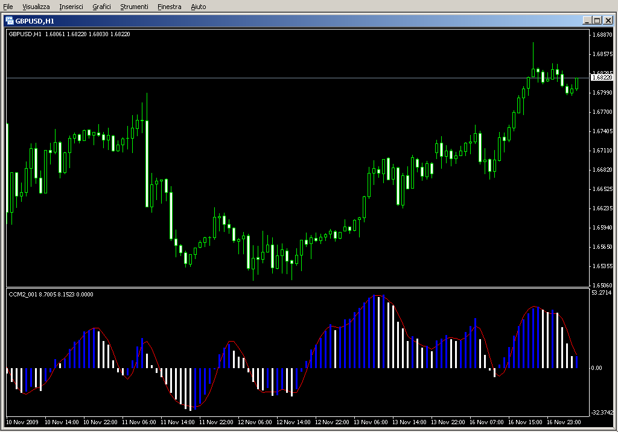Click time axis label 16 Nov 07:00
The width and height of the screenshot is (618, 432).
coord(486,422)
